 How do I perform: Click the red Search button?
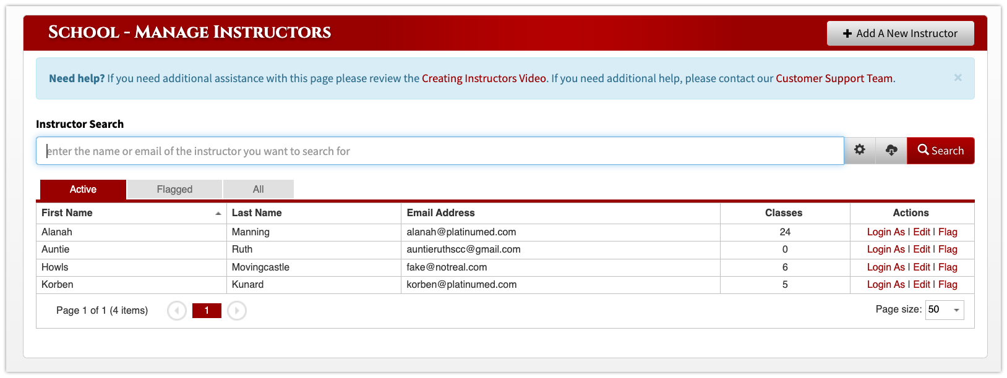[x=940, y=151]
